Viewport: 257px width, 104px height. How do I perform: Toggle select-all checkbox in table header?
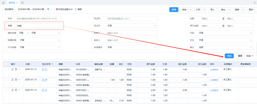pyautogui.click(x=6, y=64)
